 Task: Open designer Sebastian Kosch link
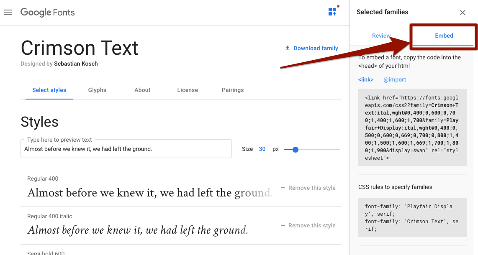tap(76, 64)
